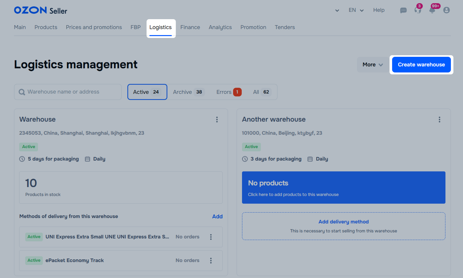The image size is (463, 278).
Task: Select the ePacket Economy Track row
Action: point(121,260)
